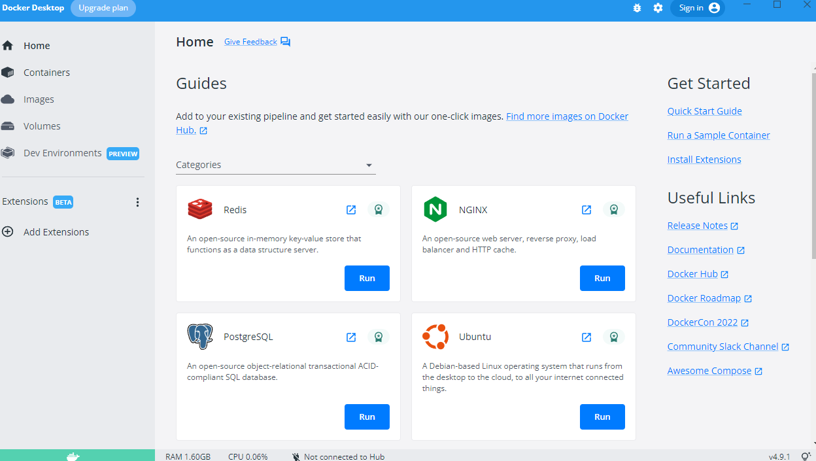816x461 pixels.
Task: Open the Quick Start Guide link
Action: (704, 111)
